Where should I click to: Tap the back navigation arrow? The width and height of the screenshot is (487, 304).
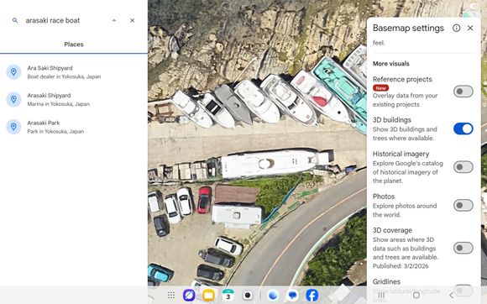(x=452, y=296)
